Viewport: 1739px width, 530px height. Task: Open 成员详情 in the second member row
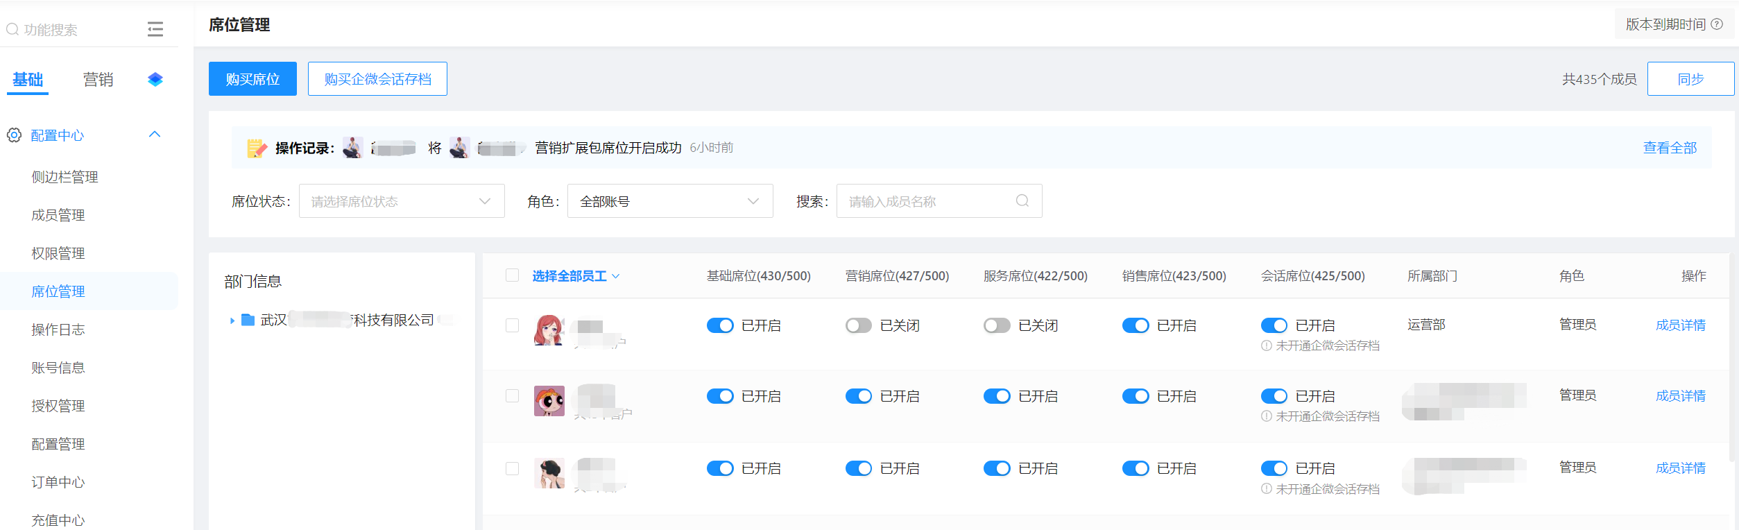pos(1680,396)
